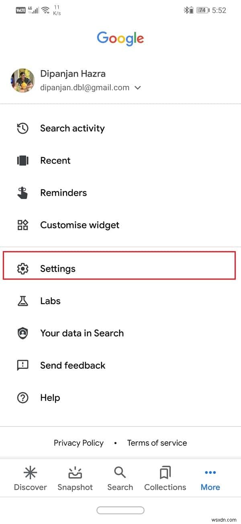This screenshot has height=524, width=241.
Task: Tap the Google logo at top
Action: (x=120, y=39)
